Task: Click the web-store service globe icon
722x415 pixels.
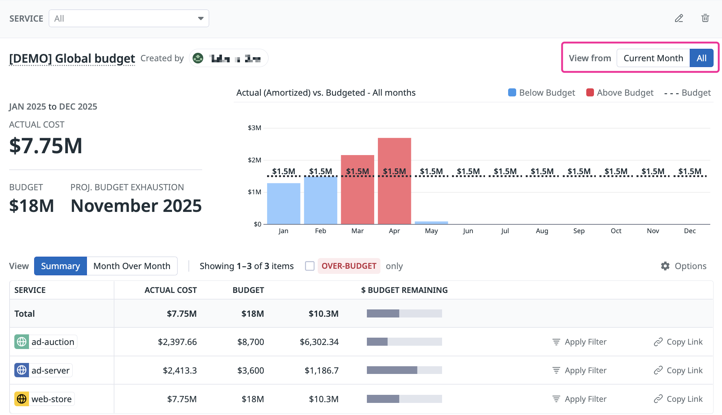Action: (x=22, y=399)
